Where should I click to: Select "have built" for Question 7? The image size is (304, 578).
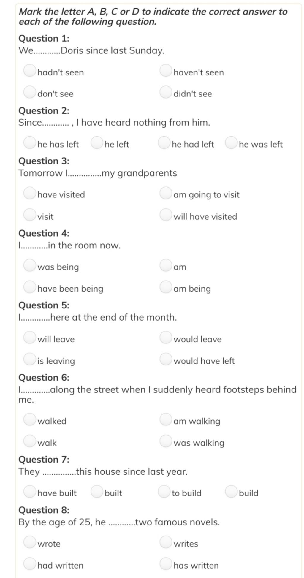[29, 491]
